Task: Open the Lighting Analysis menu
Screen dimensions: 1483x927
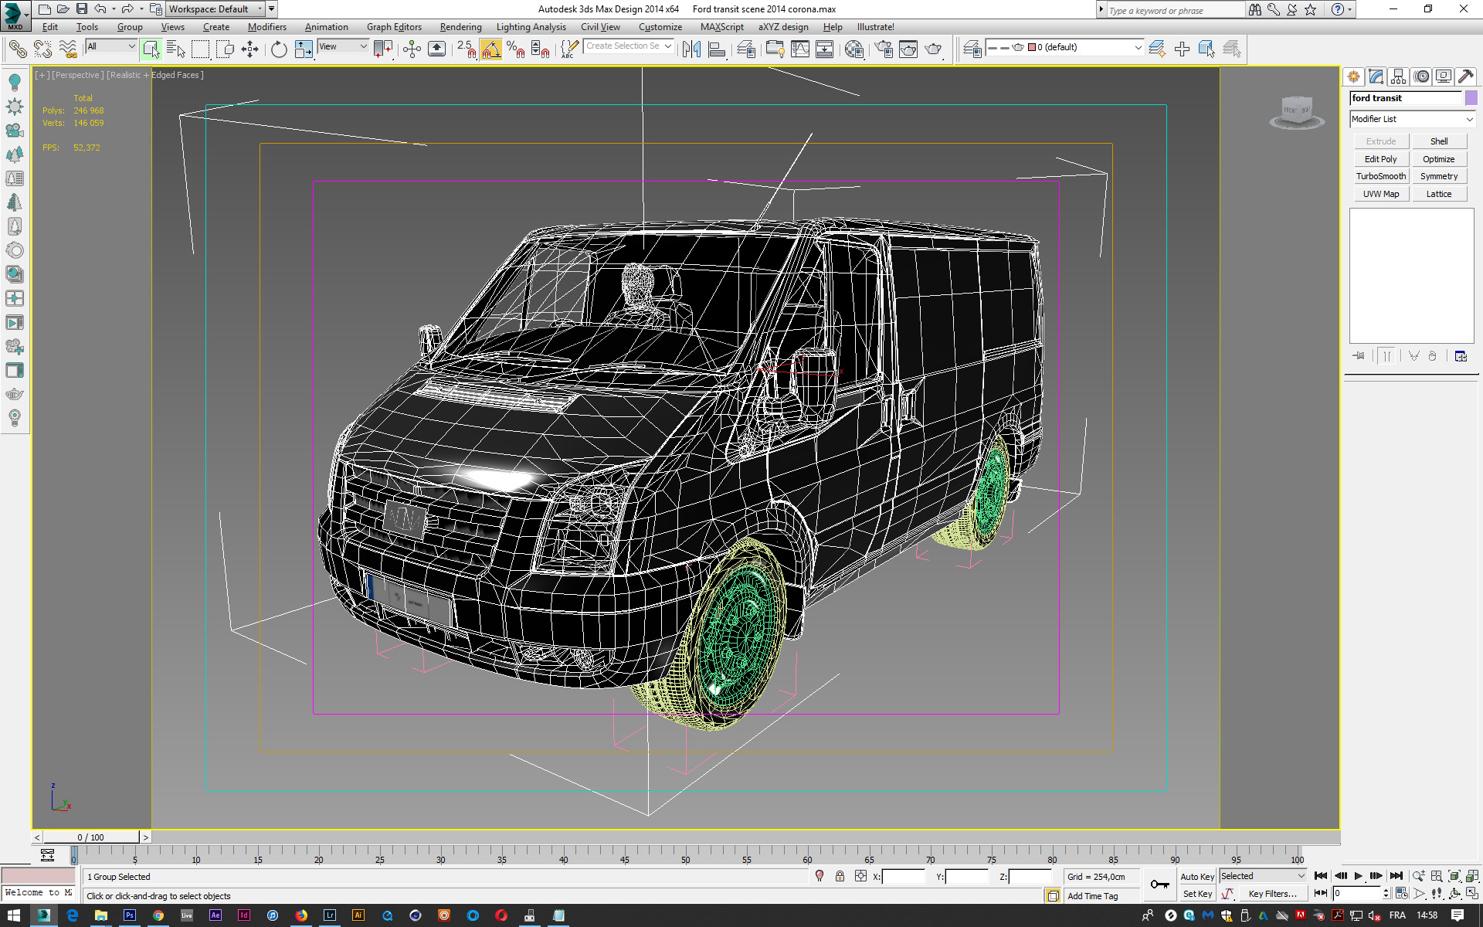Action: [x=531, y=27]
